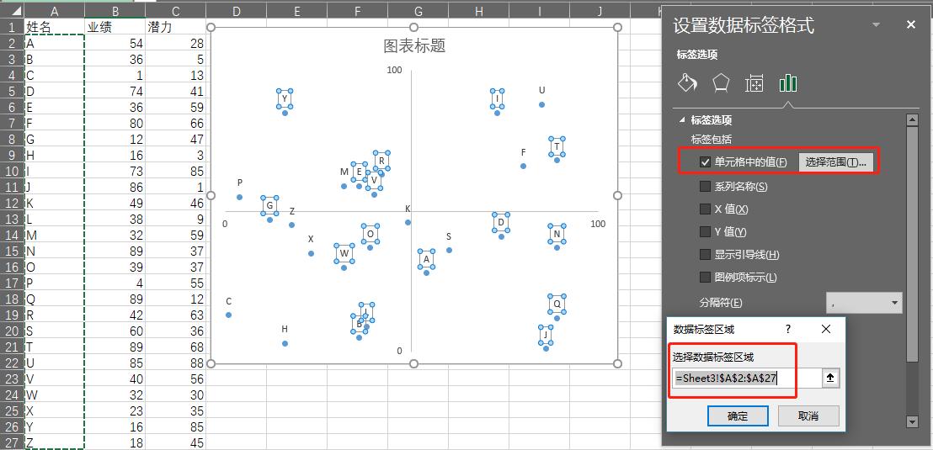Click the data point below label C
Image resolution: width=933 pixels, height=450 pixels.
click(x=228, y=315)
